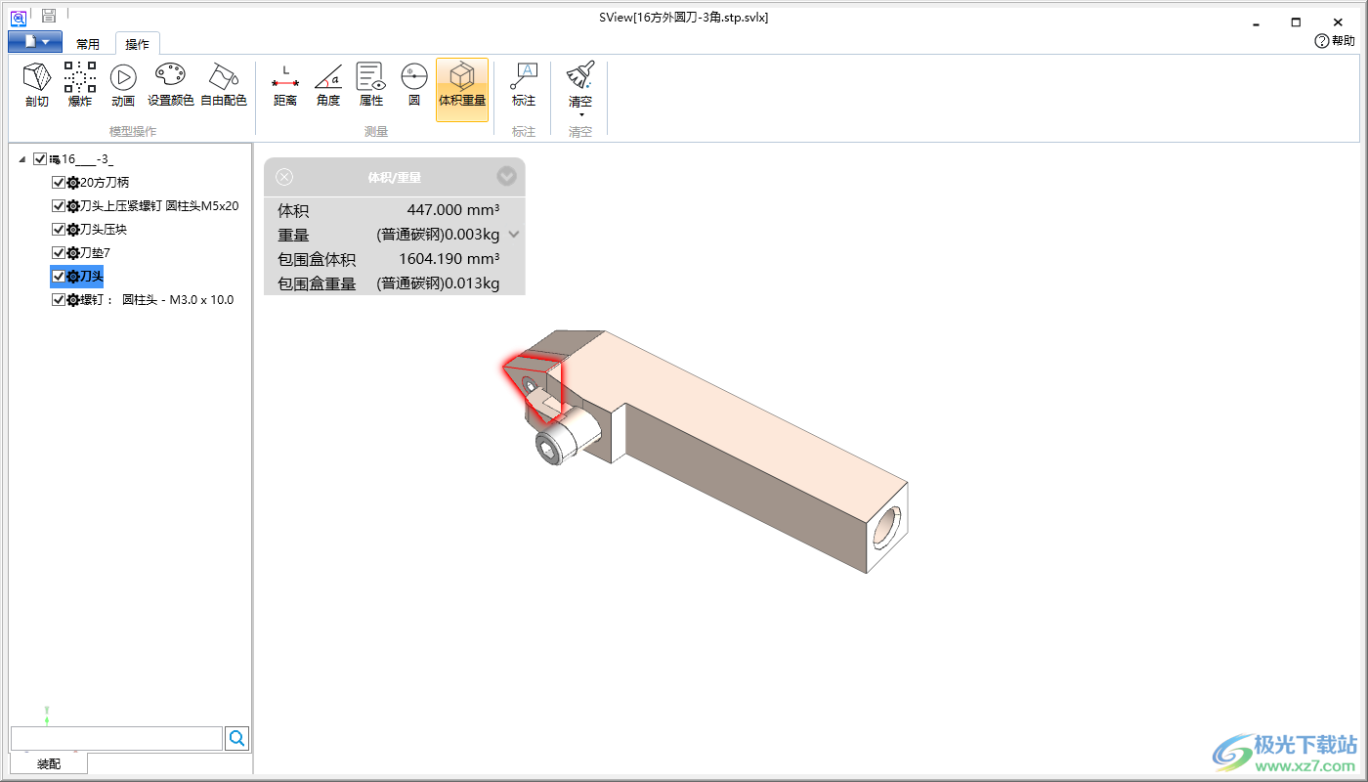The height and width of the screenshot is (782, 1368).
Task: Toggle checkbox for 刀头压块
Action: point(59,229)
